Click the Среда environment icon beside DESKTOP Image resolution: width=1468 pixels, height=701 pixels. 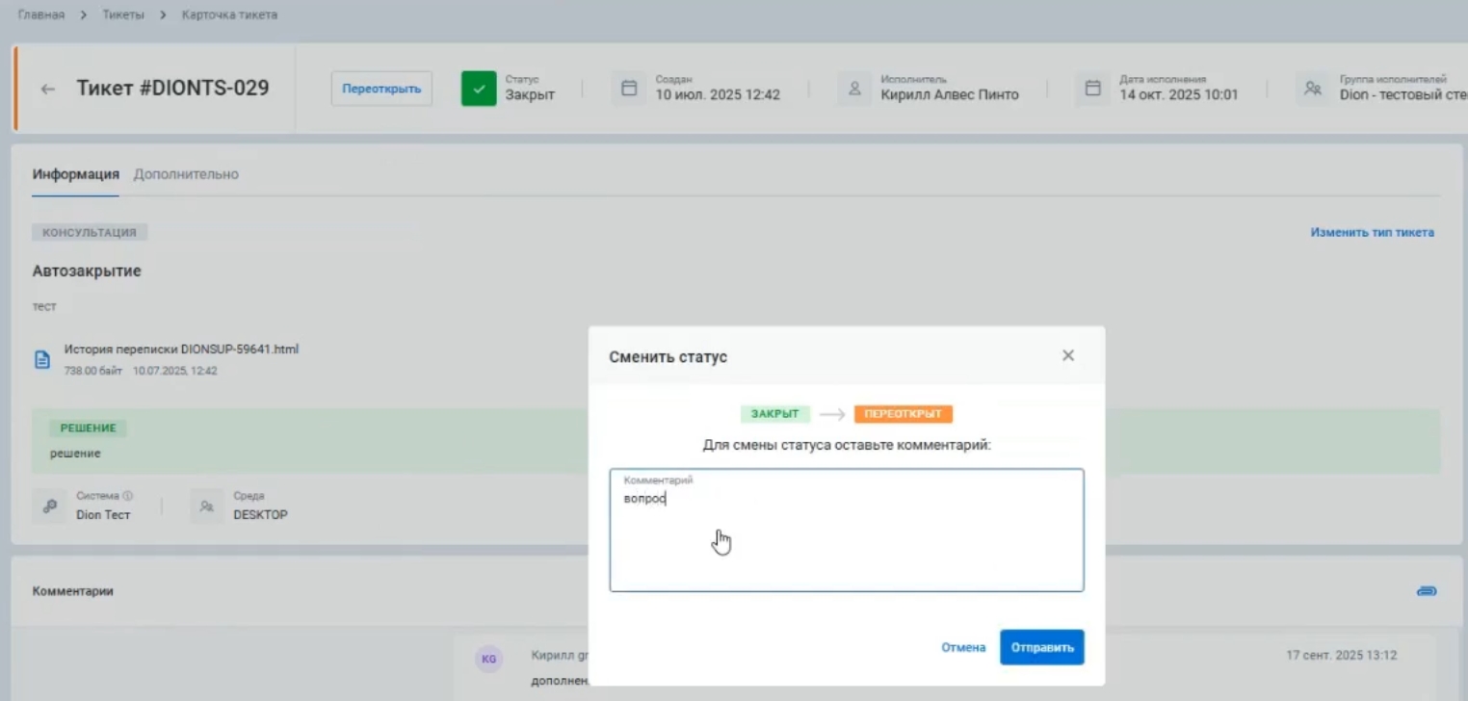206,506
